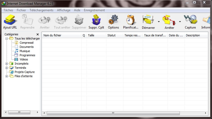Screen dimensions: 212x119
Task: Click the Suppr. Cplt icon
Action: pyautogui.click(x=96, y=20)
